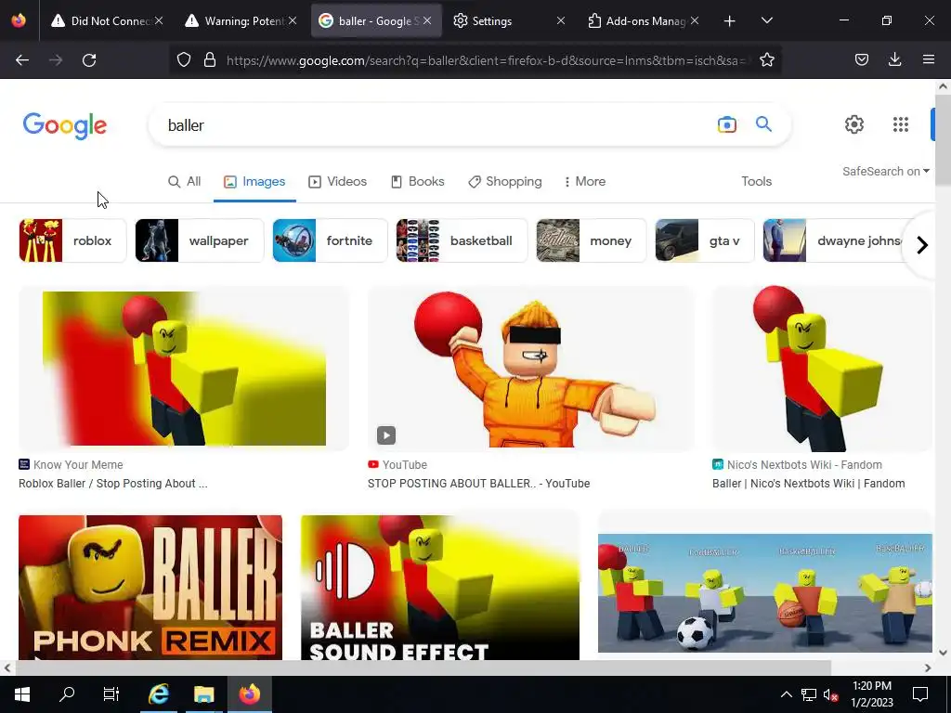
Task: Click the magnifier search button
Action: click(x=763, y=124)
